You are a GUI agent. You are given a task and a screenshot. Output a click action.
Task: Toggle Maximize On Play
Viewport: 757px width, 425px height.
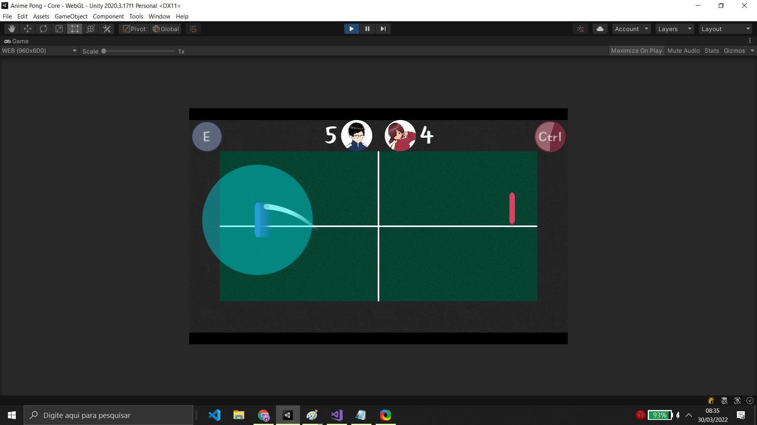click(x=636, y=51)
